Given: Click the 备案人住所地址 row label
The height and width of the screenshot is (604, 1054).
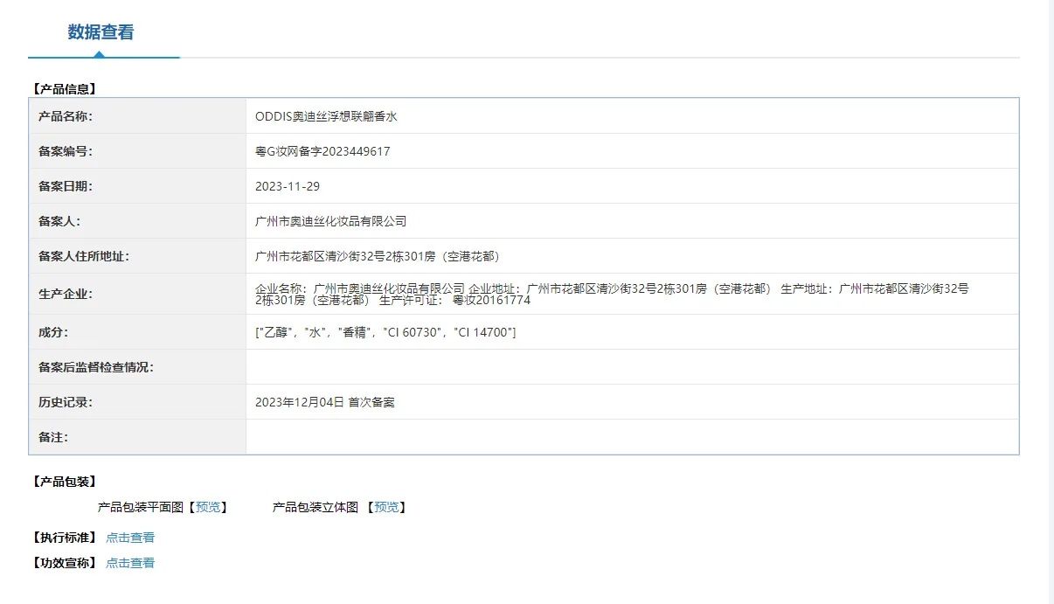Looking at the screenshot, I should coord(84,256).
